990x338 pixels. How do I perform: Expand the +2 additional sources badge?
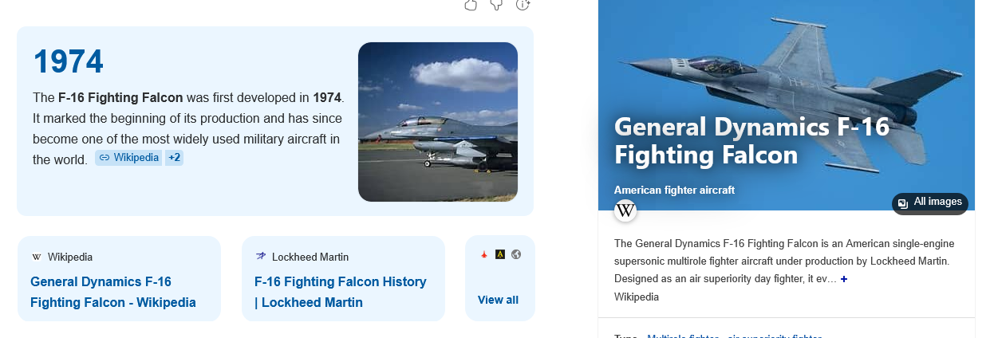pyautogui.click(x=175, y=158)
